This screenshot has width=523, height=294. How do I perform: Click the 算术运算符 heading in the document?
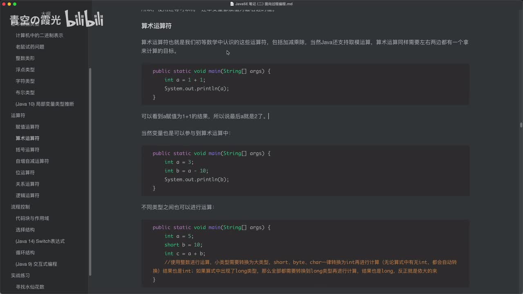click(x=156, y=26)
